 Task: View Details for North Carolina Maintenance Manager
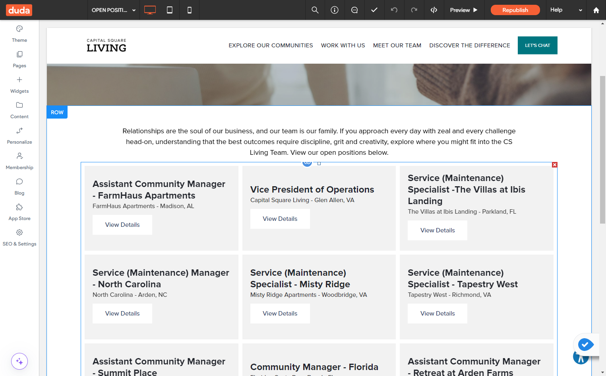click(122, 314)
